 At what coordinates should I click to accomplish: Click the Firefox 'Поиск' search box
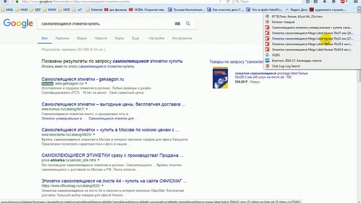(x=268, y=2)
